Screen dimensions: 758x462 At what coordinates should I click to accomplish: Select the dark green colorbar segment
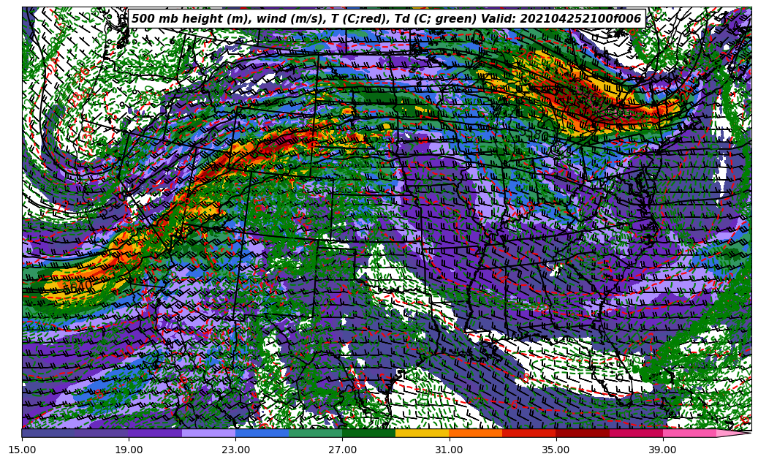368,433
